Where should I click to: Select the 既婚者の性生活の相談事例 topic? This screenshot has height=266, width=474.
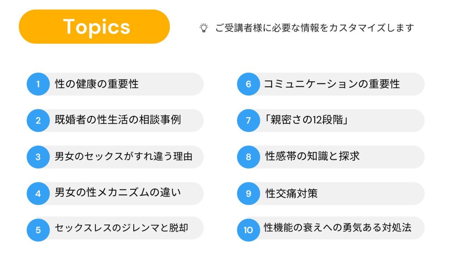[118, 121]
